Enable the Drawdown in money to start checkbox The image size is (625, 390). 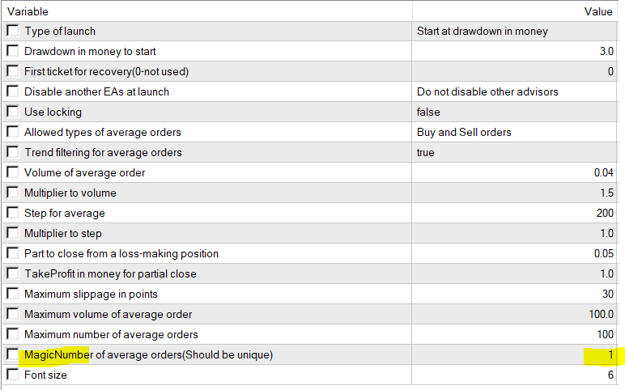point(12,52)
